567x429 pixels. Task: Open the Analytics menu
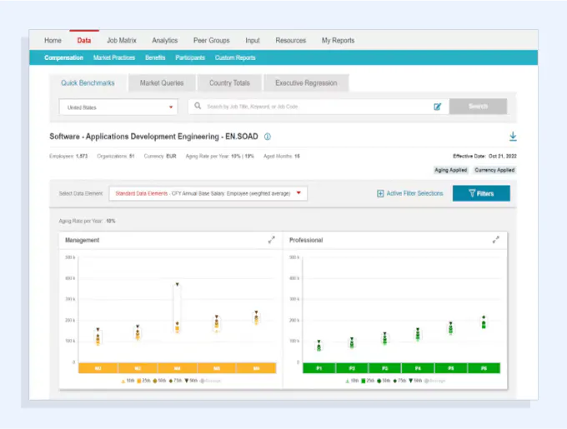click(164, 41)
